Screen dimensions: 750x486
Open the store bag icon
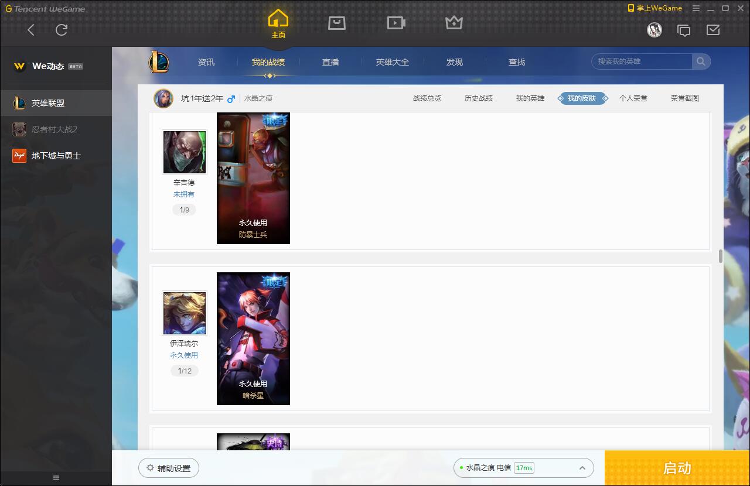[336, 23]
